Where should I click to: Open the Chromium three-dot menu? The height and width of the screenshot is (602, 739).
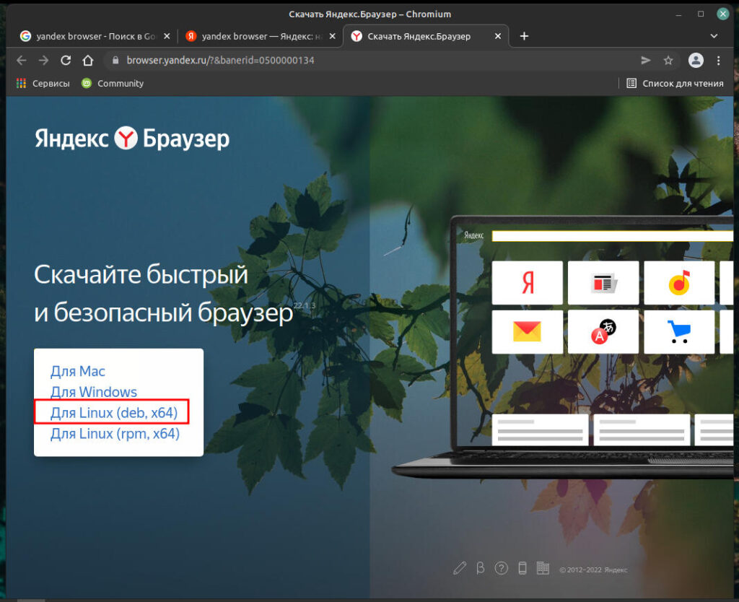[x=718, y=61]
